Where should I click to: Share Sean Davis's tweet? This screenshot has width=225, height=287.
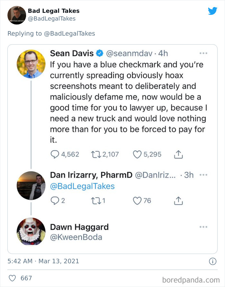pyautogui.click(x=179, y=154)
